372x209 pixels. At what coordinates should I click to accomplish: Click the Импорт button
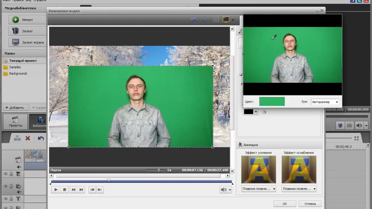(x=27, y=20)
